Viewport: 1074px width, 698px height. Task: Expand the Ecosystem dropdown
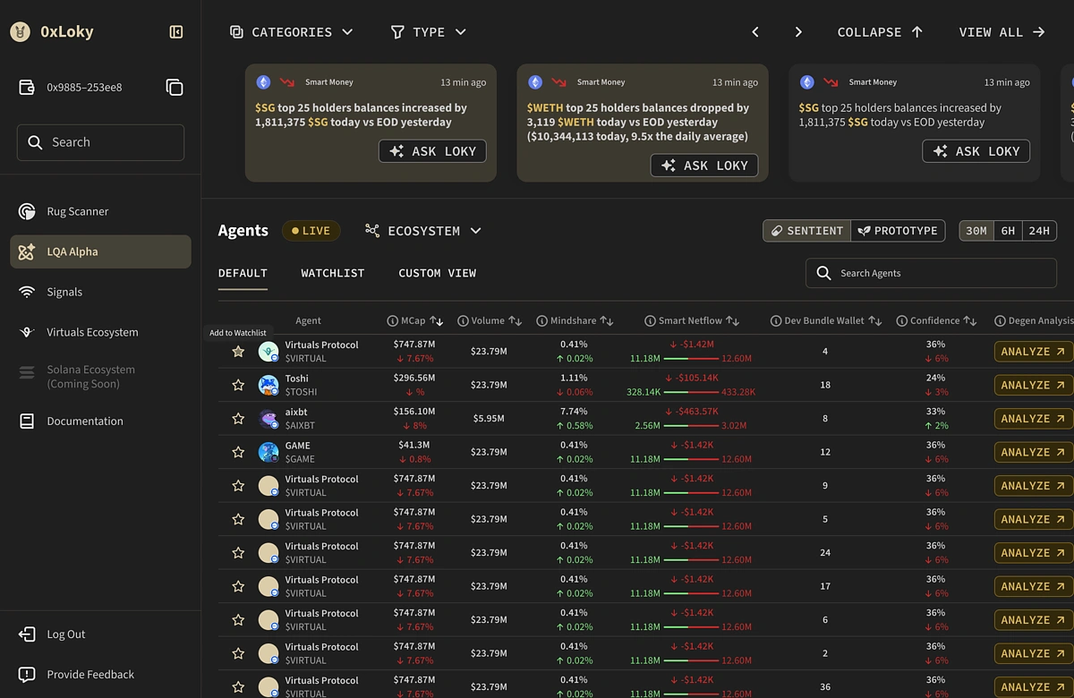click(x=423, y=231)
